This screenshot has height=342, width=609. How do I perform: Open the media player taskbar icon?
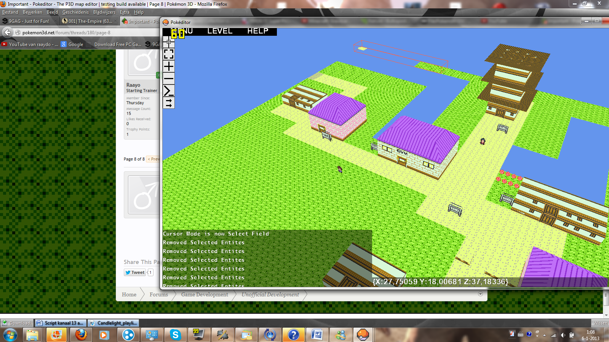(104, 335)
